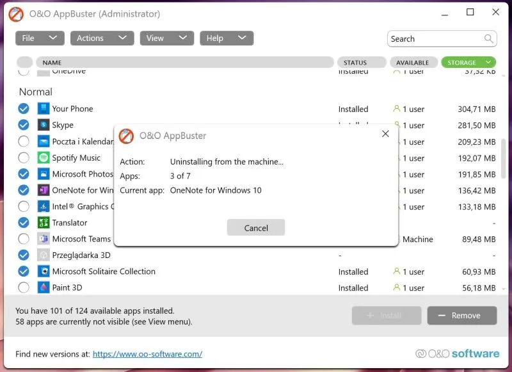The height and width of the screenshot is (372, 512).
Task: Select the Microsoft Teams icon
Action: click(x=42, y=239)
